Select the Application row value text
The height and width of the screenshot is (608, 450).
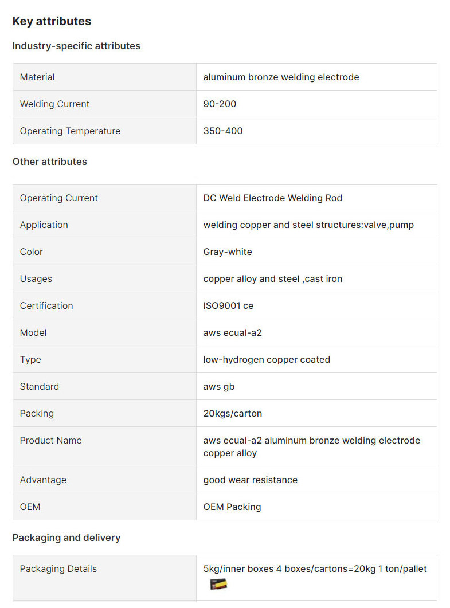[308, 225]
